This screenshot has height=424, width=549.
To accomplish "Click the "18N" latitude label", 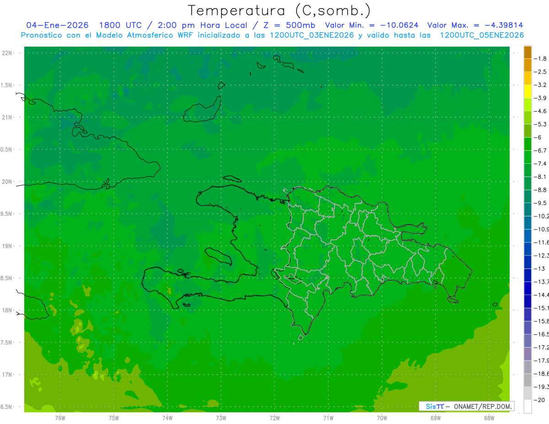I will [7, 310].
